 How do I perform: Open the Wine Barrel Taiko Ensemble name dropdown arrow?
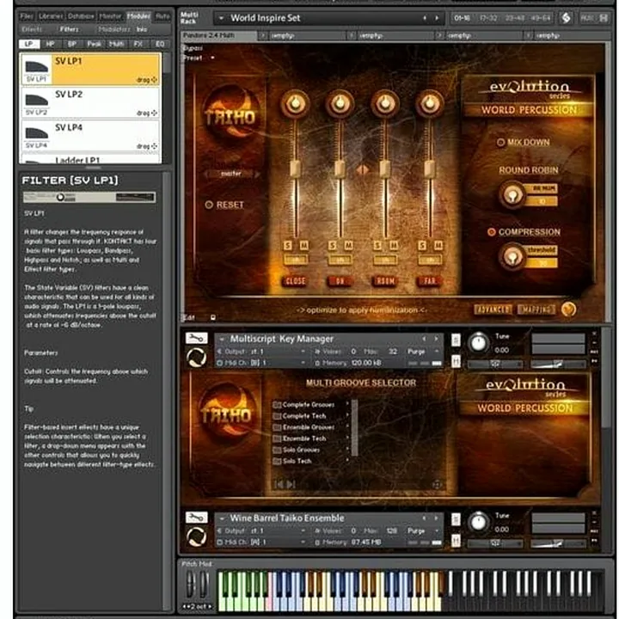click(x=222, y=518)
